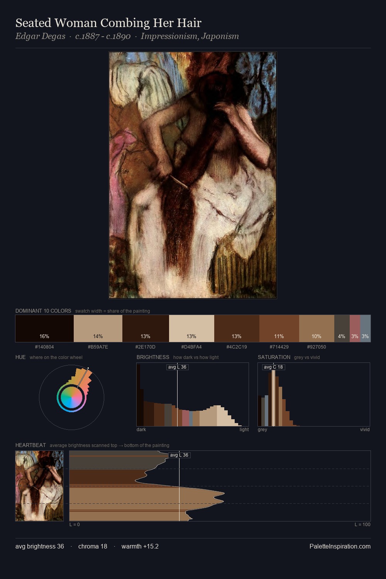This screenshot has width=386, height=579.
Task: Choose the slate blue 3% swatch
Action: coord(365,328)
